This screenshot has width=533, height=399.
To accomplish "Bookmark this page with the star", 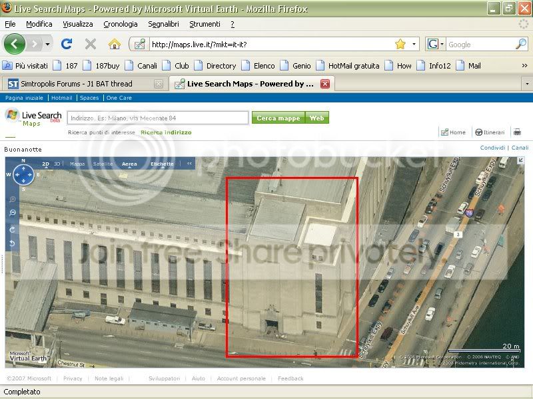I will [x=400, y=44].
